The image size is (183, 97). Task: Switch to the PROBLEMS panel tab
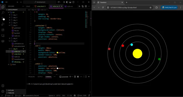click(x=31, y=77)
